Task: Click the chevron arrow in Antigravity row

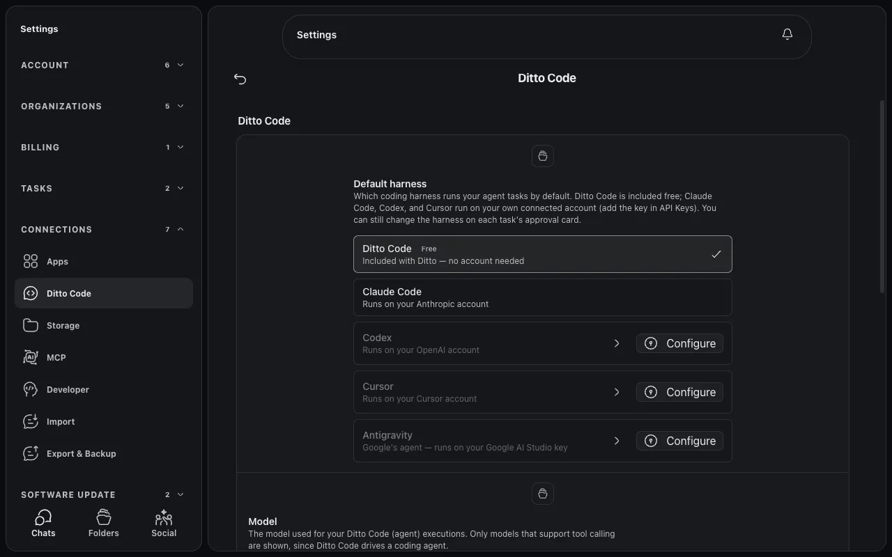Action: (x=617, y=441)
